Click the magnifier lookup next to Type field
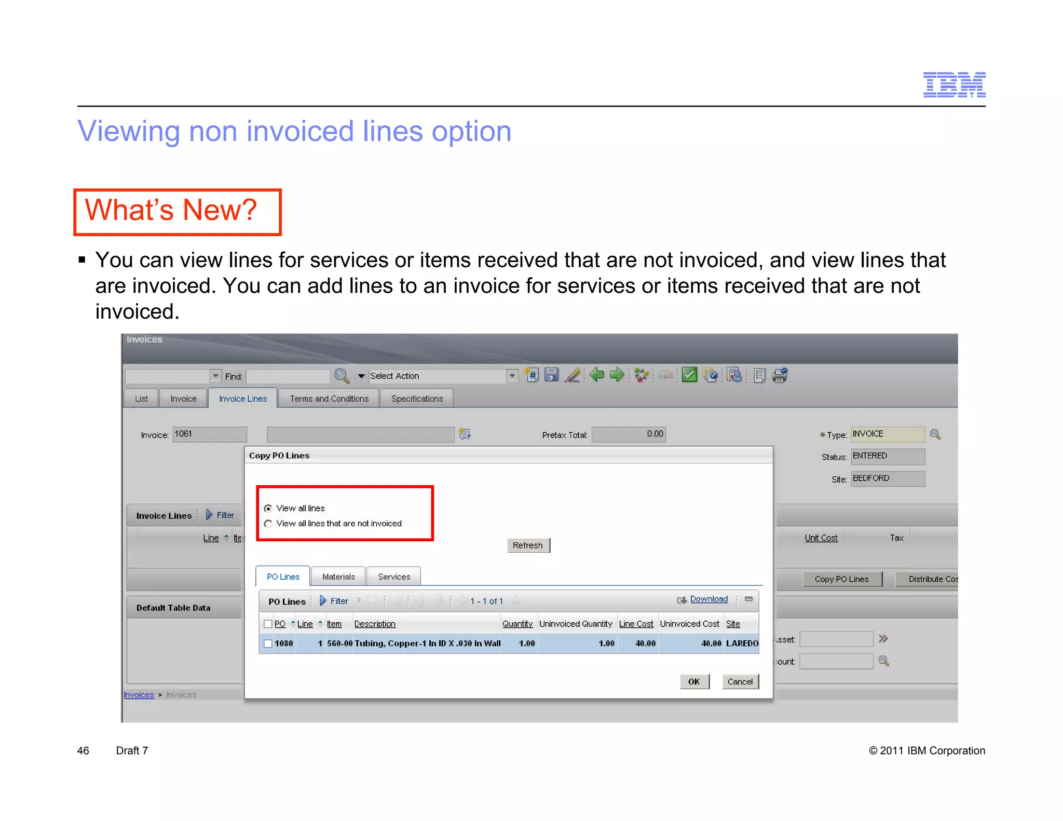1063x821 pixels. pyautogui.click(x=935, y=434)
